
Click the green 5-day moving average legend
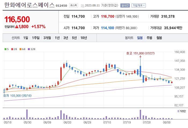[7, 49]
